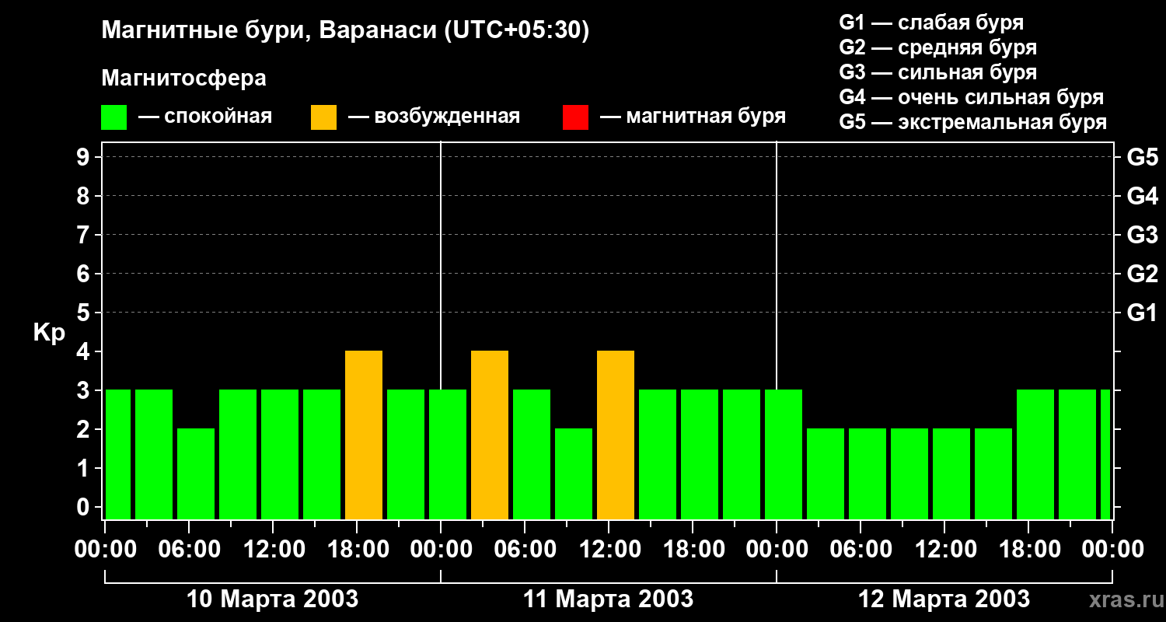Screen dimensions: 1166x622
Task: Click the '18:00' time label under 10 March
Action: tap(357, 550)
